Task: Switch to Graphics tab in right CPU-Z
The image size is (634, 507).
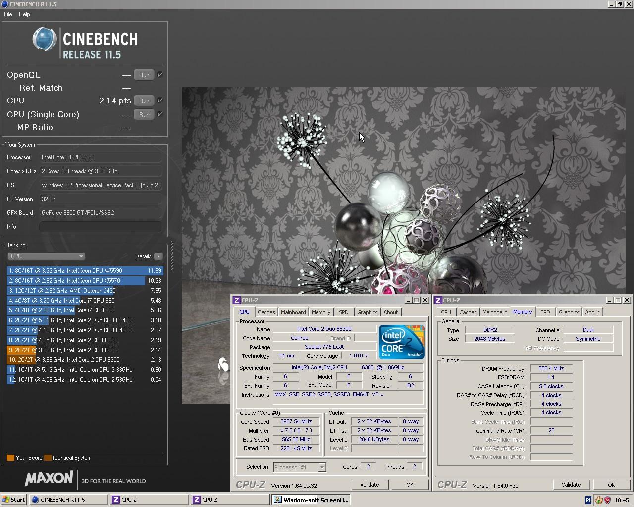Action: pyautogui.click(x=569, y=312)
